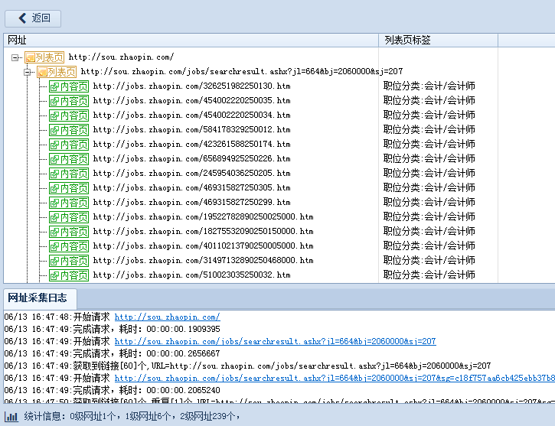Click 职位分类:会计/会计师 tag for 469315827250299.htm
555x426 pixels.
tap(429, 202)
